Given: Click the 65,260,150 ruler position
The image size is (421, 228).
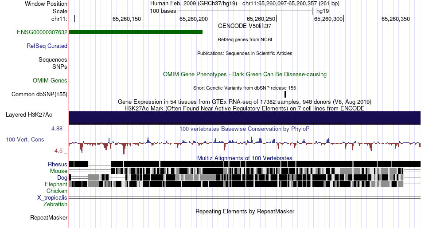Looking at the screenshot, I should pos(126,19).
